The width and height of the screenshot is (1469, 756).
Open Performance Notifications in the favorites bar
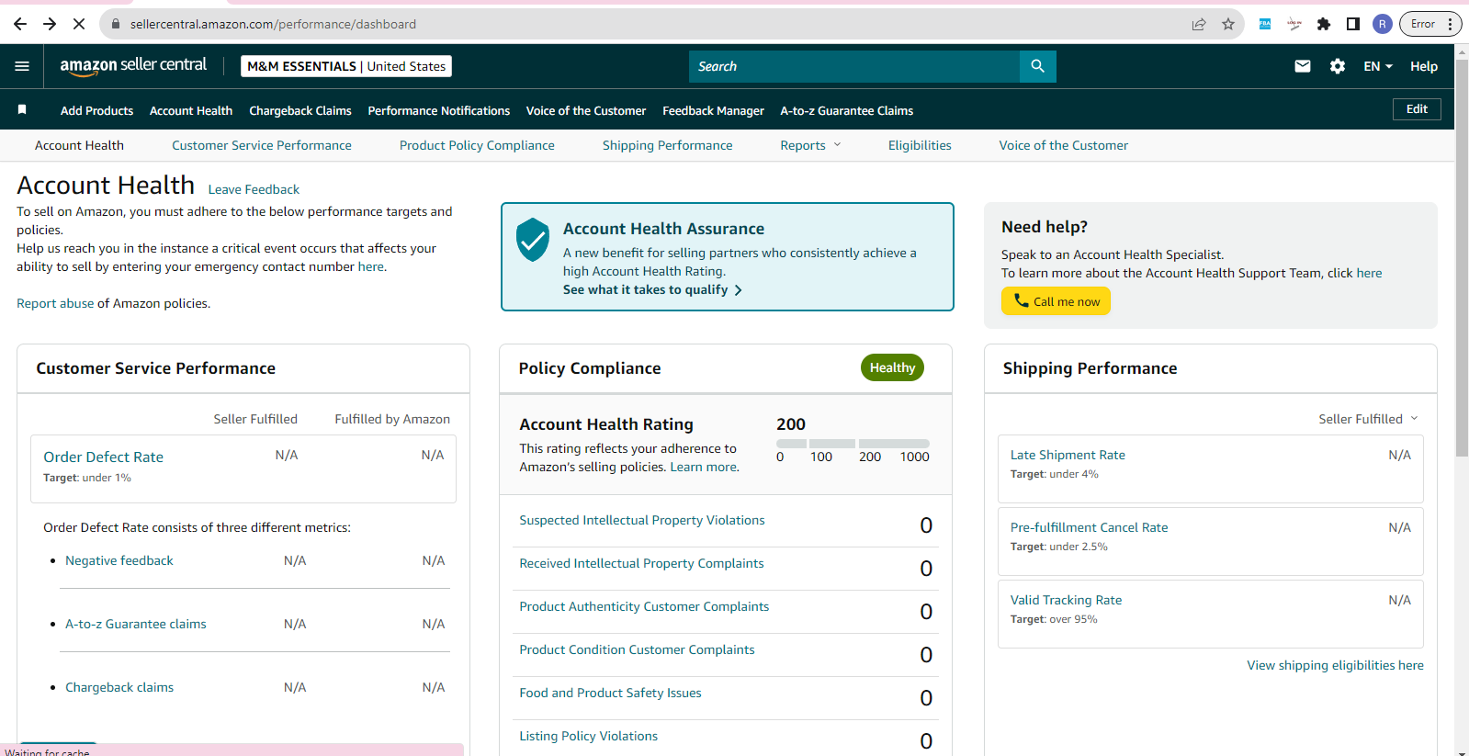(439, 110)
